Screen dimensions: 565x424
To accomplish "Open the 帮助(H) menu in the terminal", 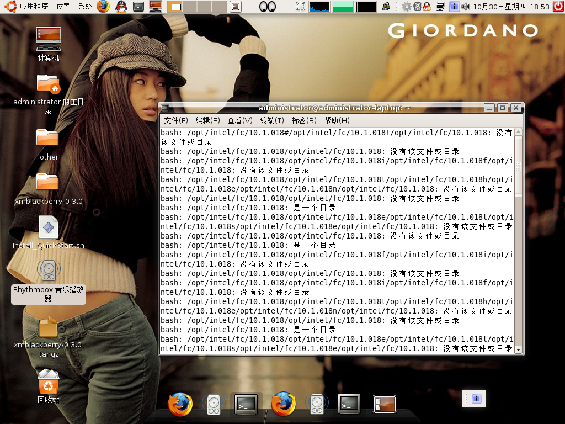I will pyautogui.click(x=337, y=120).
